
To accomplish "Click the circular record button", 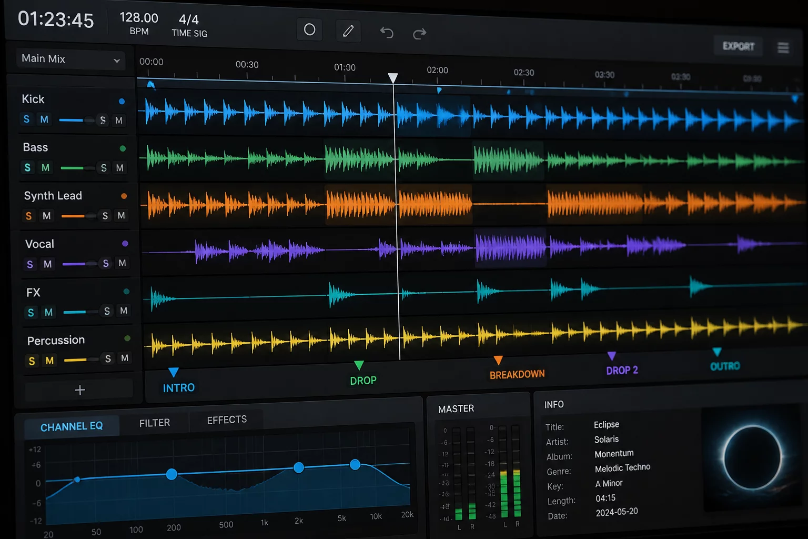I will point(309,29).
